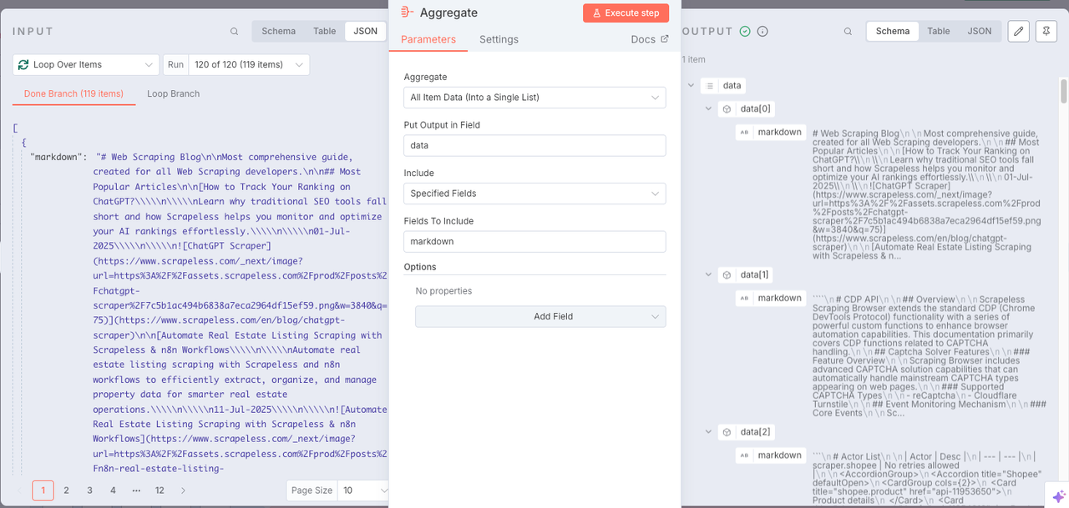Click the search icon in OUTPUT panel
The height and width of the screenshot is (508, 1069).
(x=848, y=32)
